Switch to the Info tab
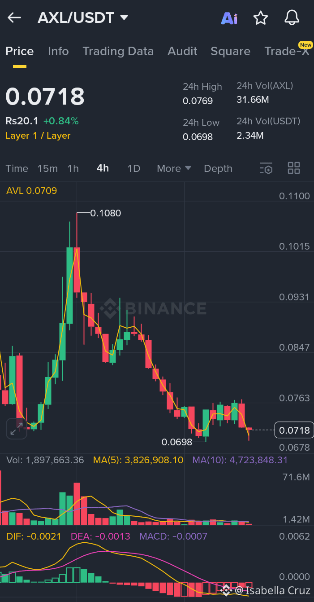Viewport: 314px width, 602px height. coord(58,51)
